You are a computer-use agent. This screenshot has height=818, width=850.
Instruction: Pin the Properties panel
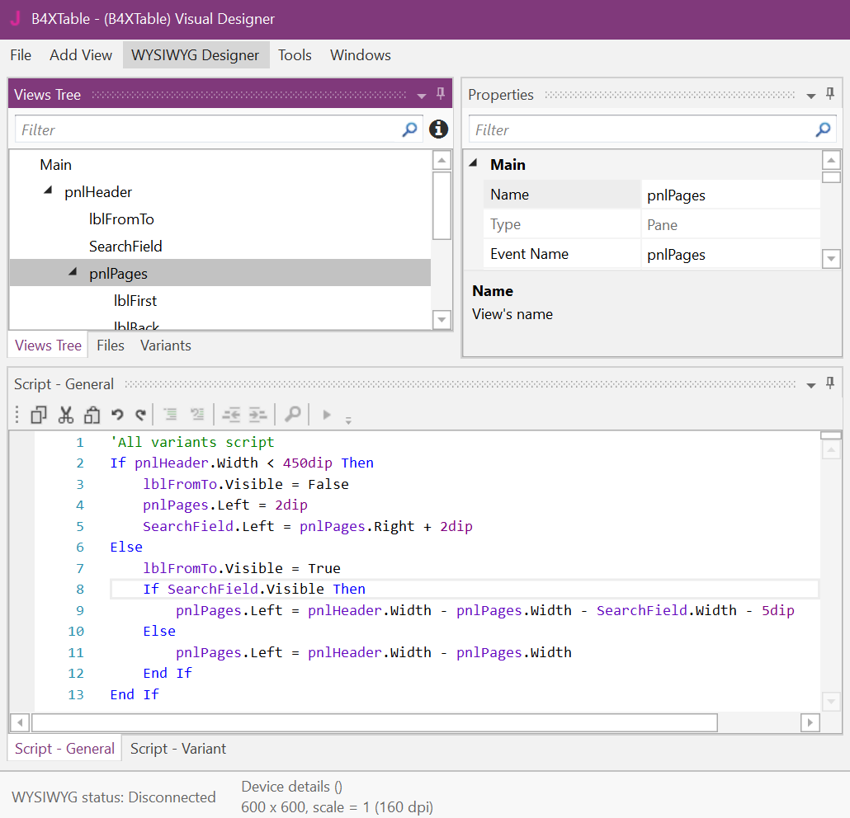pos(830,95)
